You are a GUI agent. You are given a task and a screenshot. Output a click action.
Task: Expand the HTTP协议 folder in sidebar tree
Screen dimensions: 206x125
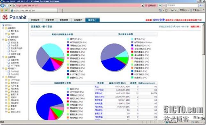click(x=6, y=80)
